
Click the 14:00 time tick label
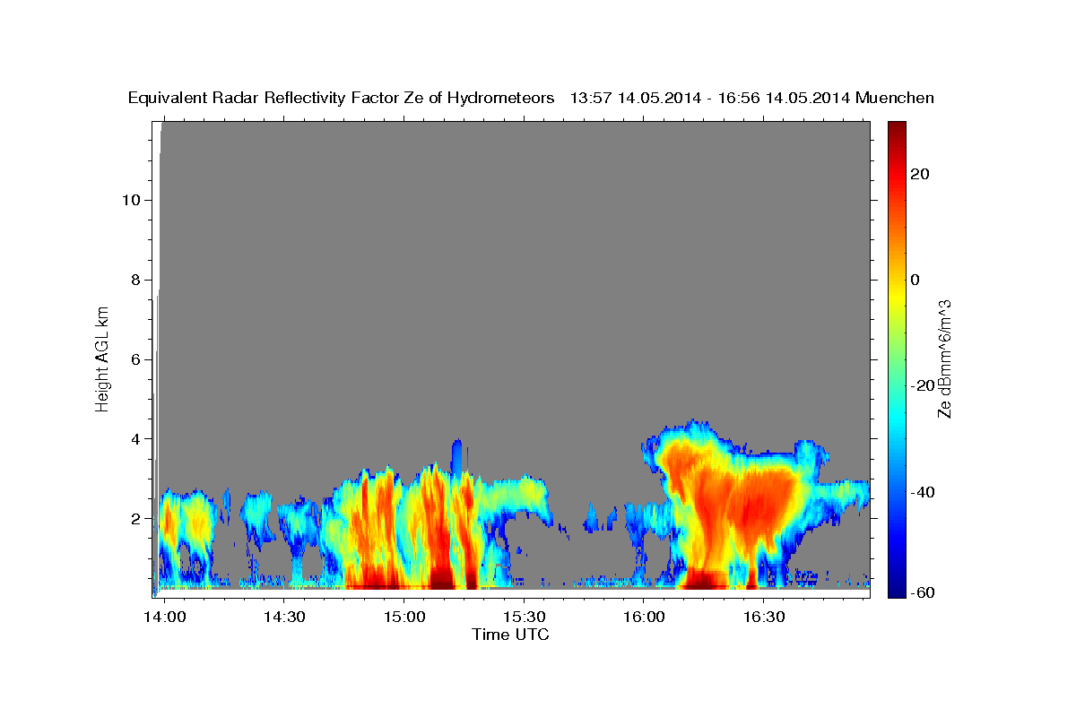pos(165,618)
